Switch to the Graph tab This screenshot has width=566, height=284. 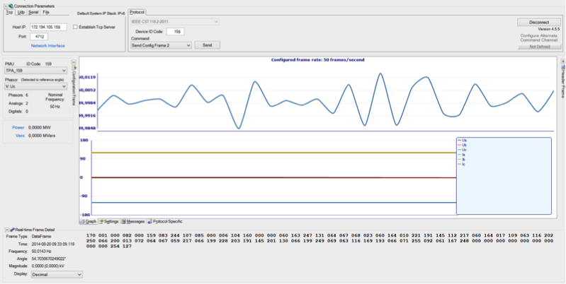89,221
